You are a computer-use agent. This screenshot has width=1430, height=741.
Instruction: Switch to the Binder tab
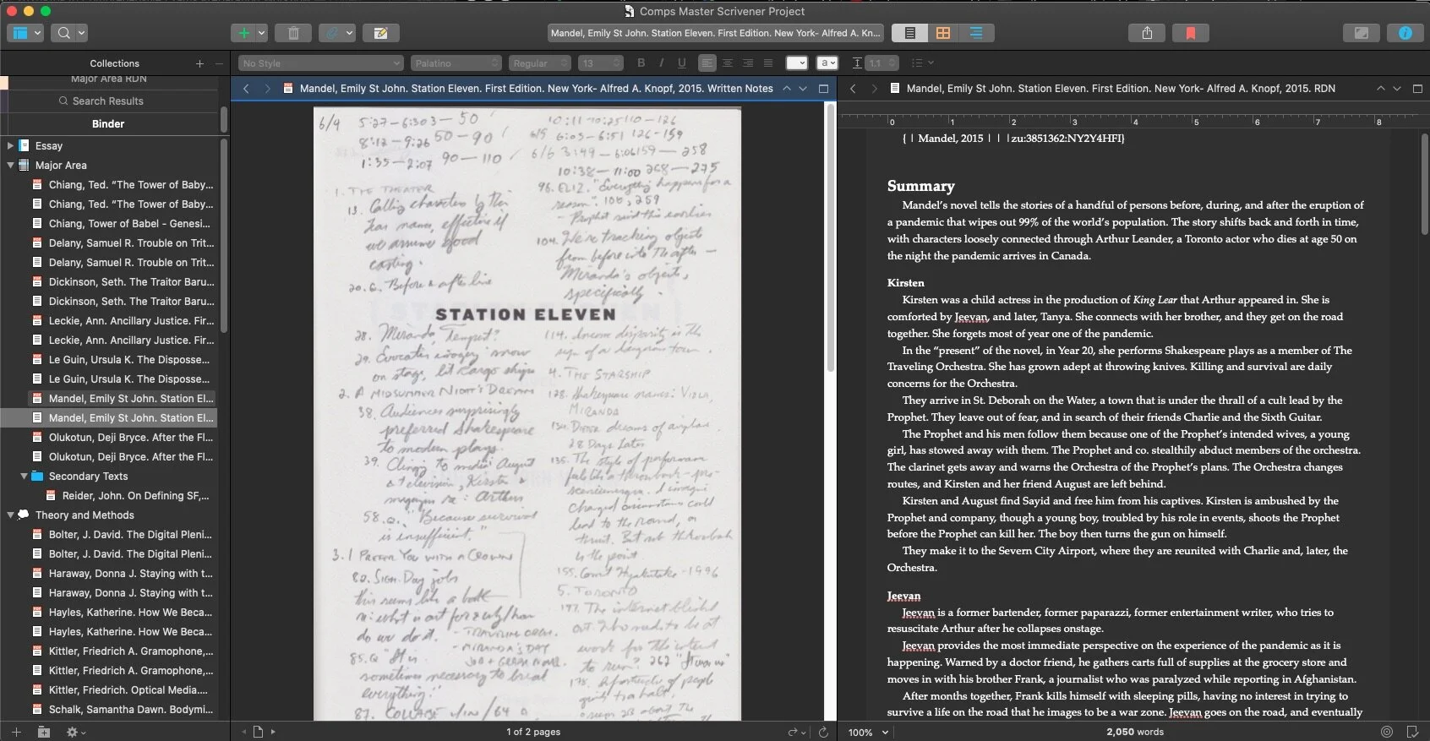108,124
